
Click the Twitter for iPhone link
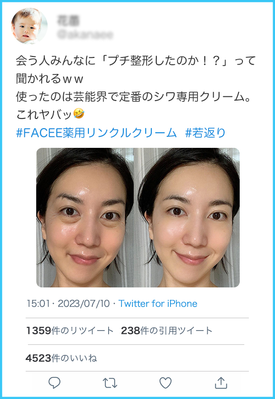[x=158, y=303]
